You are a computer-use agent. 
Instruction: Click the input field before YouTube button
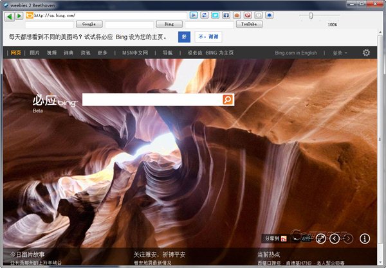pyautogui.click(x=209, y=24)
